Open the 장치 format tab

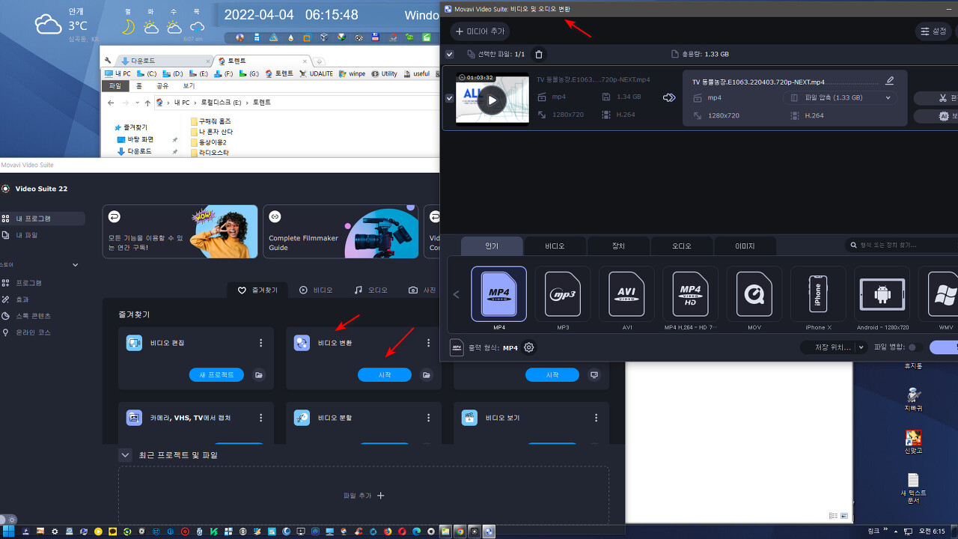(618, 246)
